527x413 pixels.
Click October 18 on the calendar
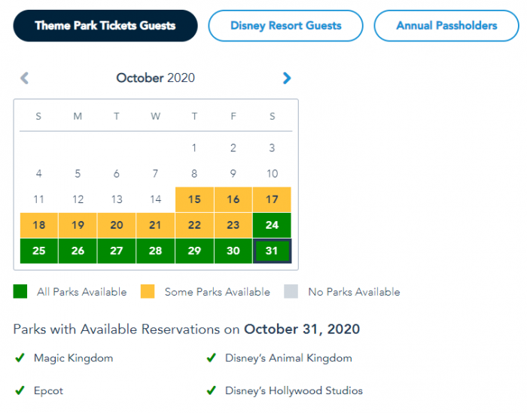pos(38,225)
